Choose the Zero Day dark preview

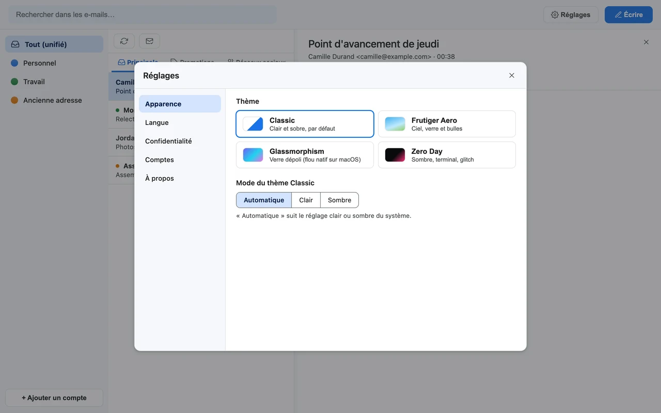395,155
